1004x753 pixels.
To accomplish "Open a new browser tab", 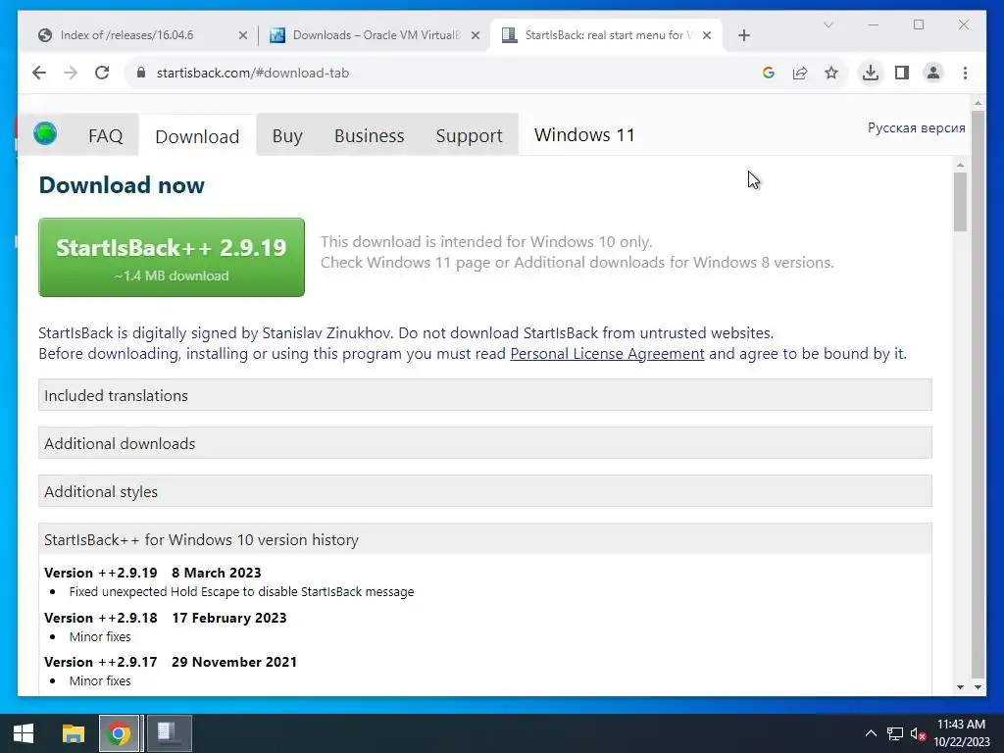I will (743, 35).
